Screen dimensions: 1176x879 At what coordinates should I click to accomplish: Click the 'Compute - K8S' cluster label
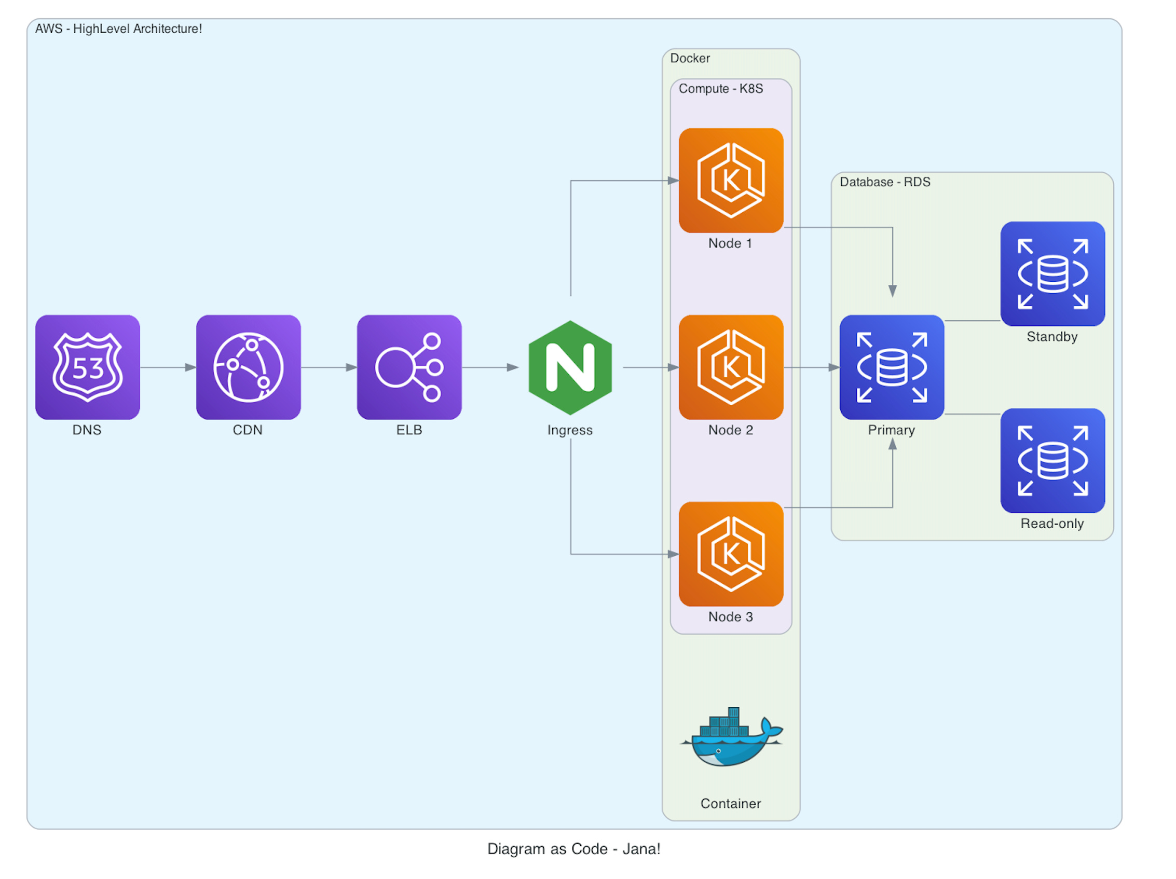(x=720, y=89)
